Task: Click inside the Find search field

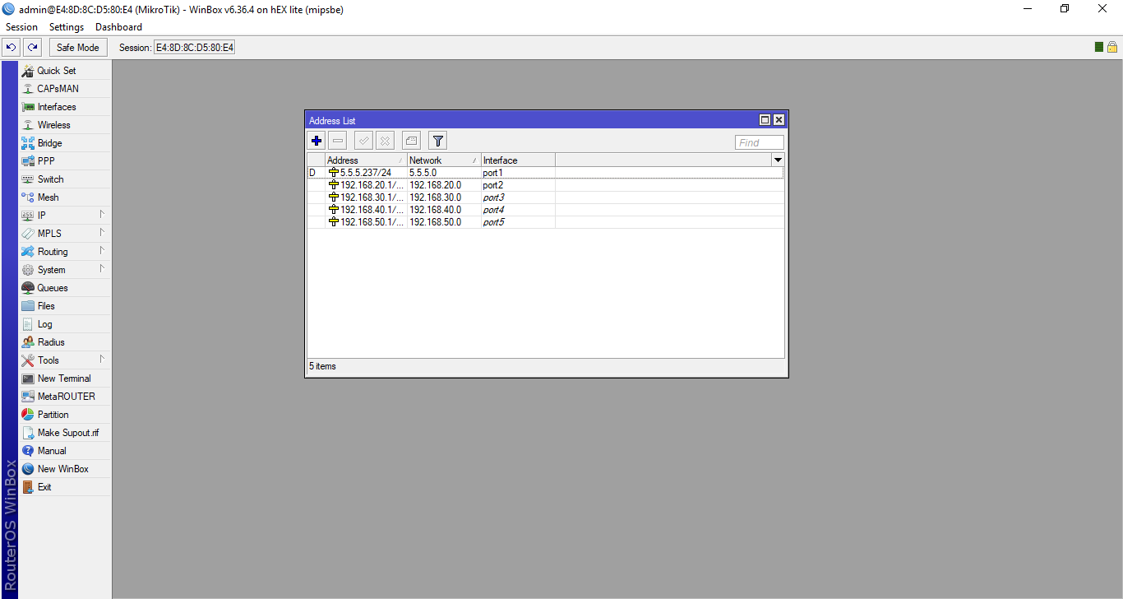Action: [758, 142]
